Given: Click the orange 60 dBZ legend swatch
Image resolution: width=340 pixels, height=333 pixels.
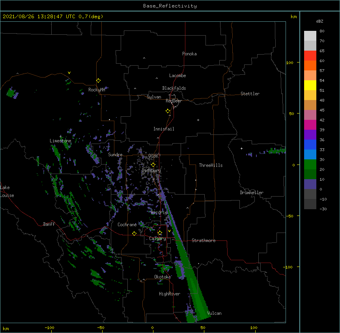Looking at the screenshot, I should click(x=310, y=65).
